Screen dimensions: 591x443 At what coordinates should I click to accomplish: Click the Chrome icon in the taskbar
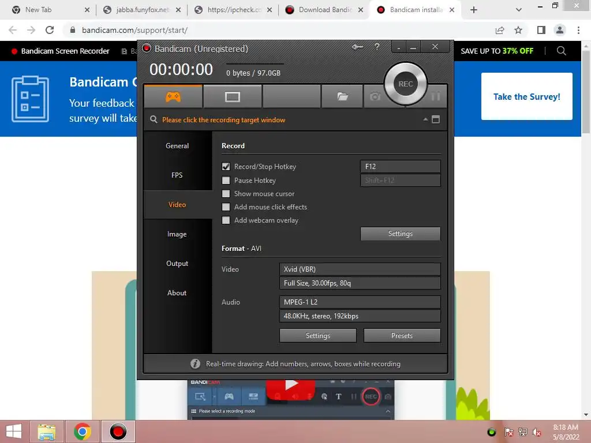pos(82,431)
